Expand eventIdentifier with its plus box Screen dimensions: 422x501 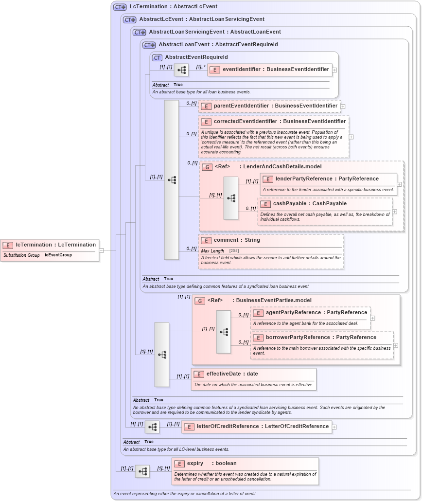[x=335, y=69]
